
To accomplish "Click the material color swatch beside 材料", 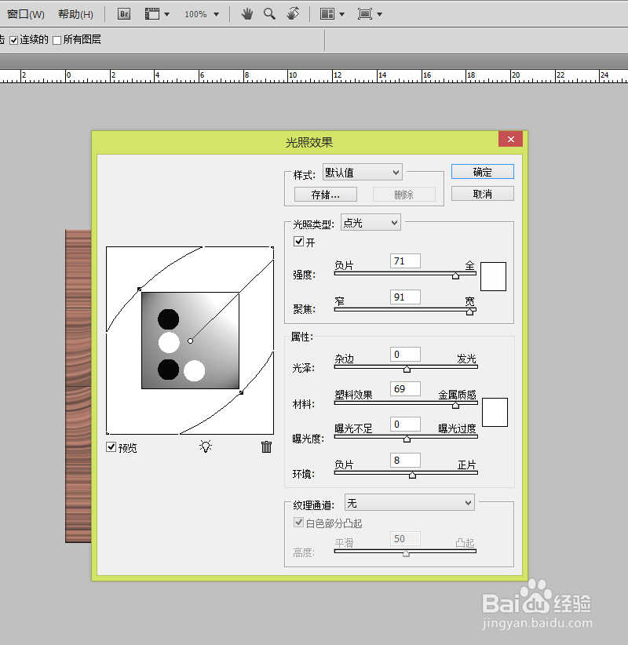I will [x=495, y=412].
